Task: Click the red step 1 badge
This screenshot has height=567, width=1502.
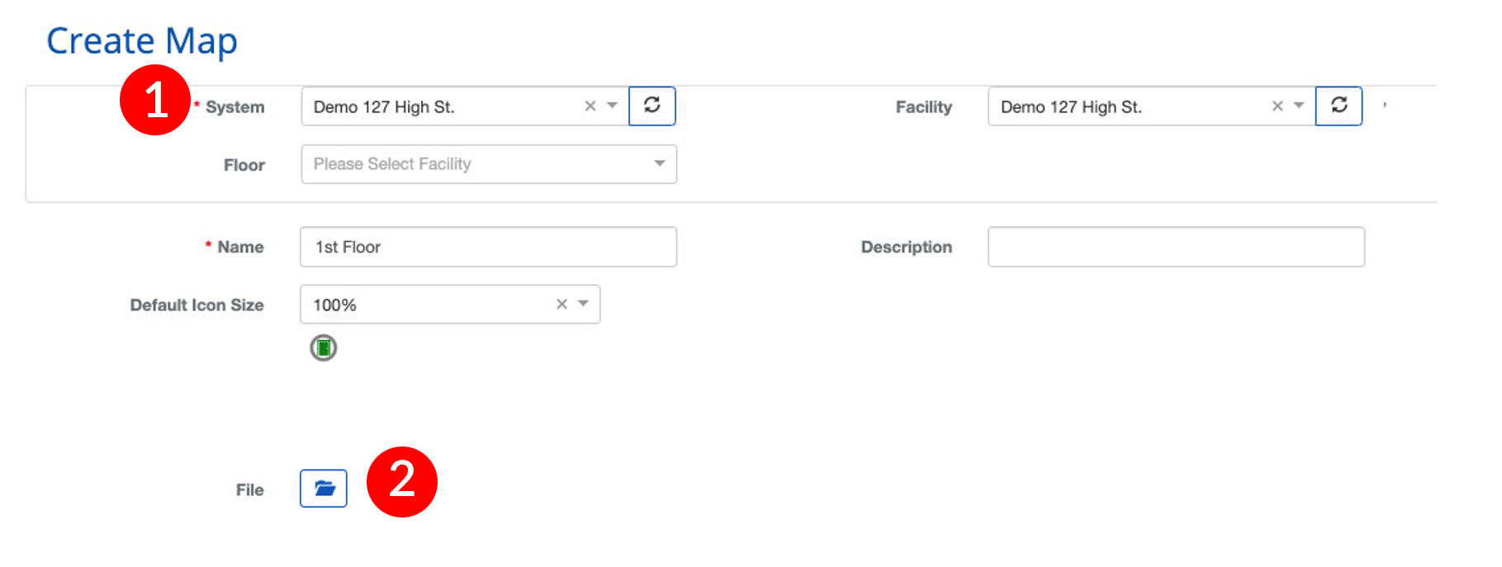Action: pos(155,100)
